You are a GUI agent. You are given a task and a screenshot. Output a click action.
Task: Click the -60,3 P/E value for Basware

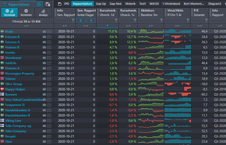pos(204,94)
